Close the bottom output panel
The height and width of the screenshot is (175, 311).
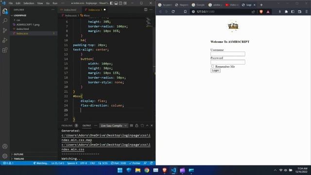pos(152,125)
